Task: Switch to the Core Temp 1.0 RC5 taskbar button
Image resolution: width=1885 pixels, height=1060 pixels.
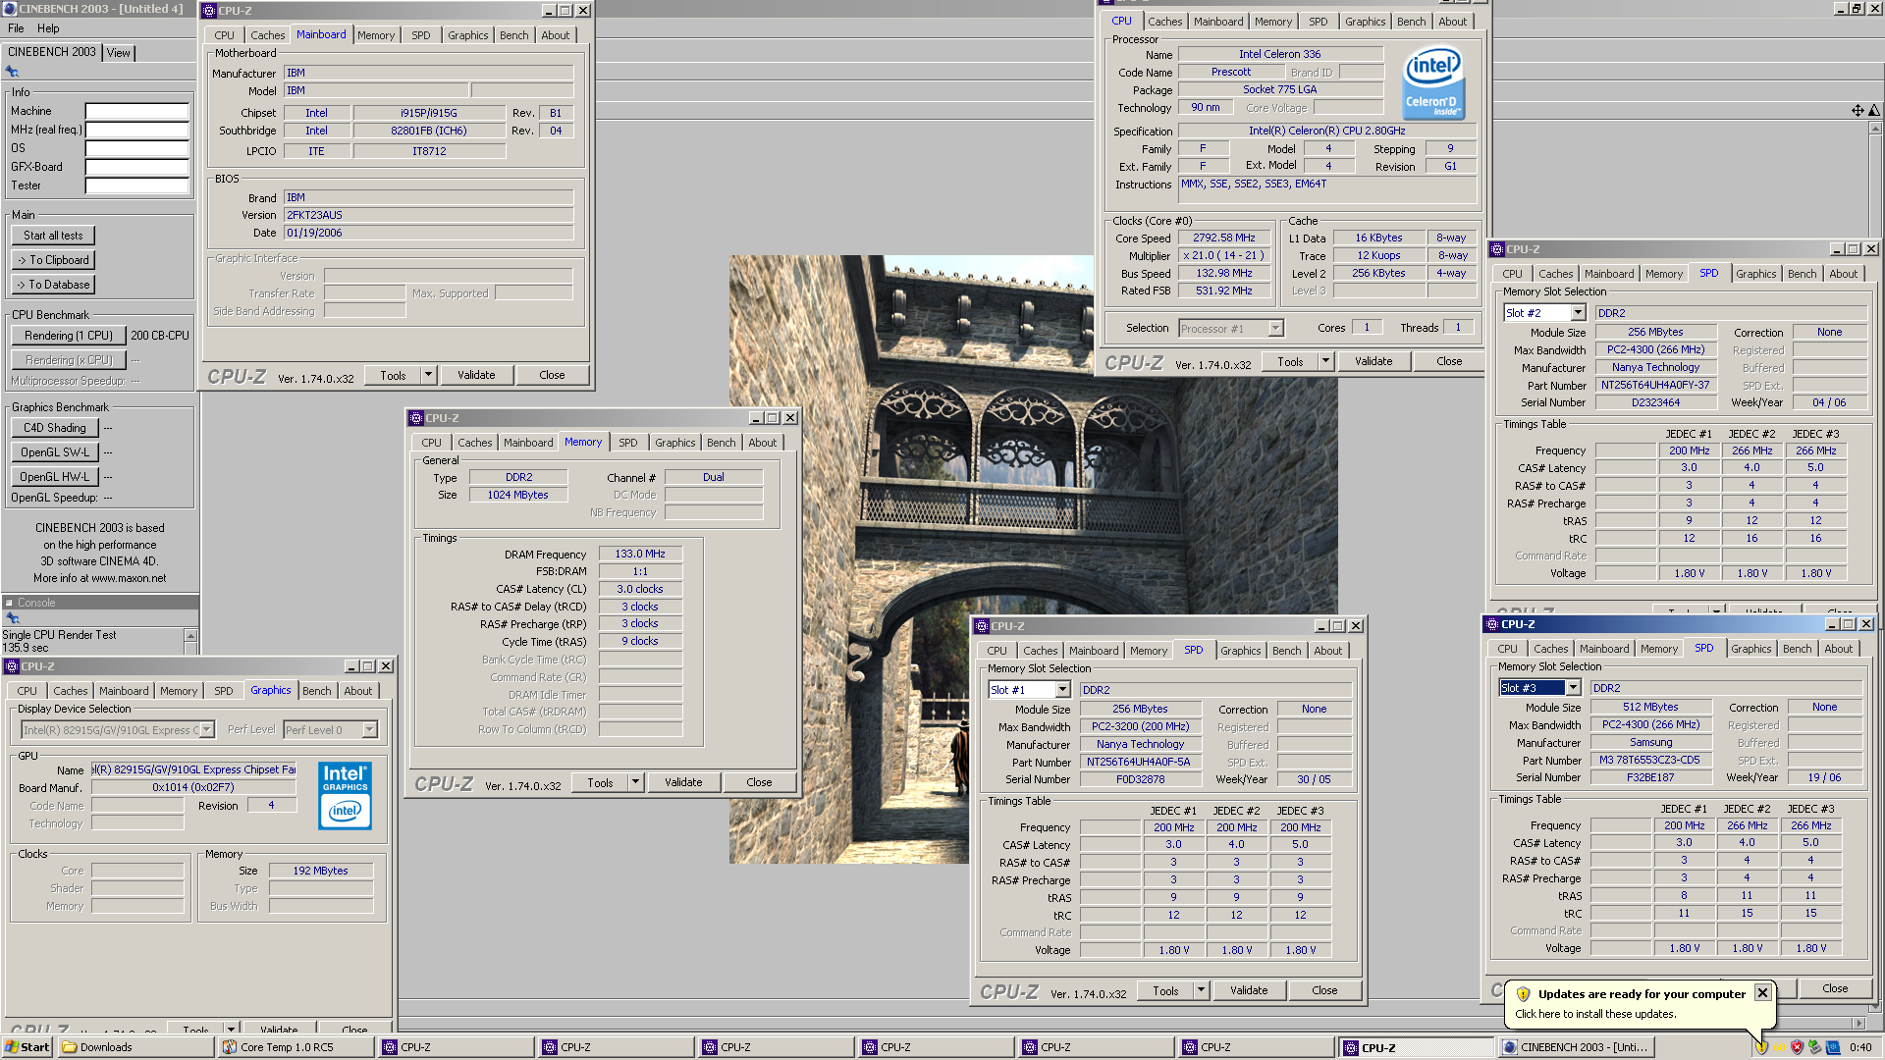Action: click(296, 1047)
